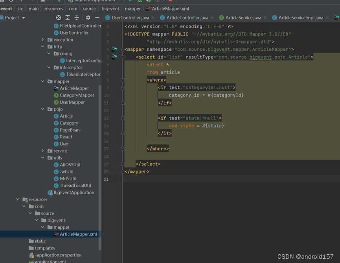Close the ArticleService.java tab
Viewport: 340px width, 263px height.
(265, 18)
